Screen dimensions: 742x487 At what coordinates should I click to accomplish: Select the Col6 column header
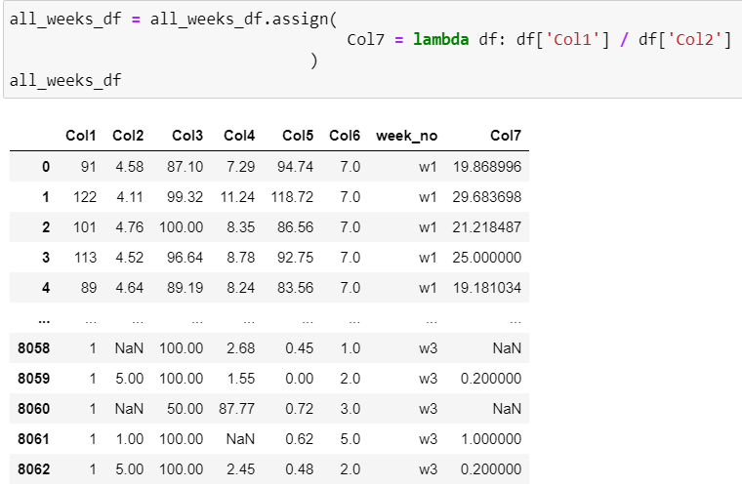(x=345, y=136)
